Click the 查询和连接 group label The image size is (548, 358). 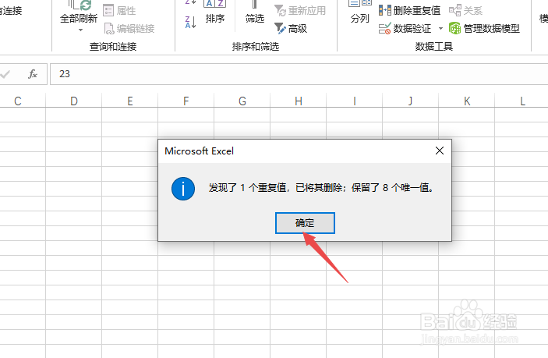point(113,46)
